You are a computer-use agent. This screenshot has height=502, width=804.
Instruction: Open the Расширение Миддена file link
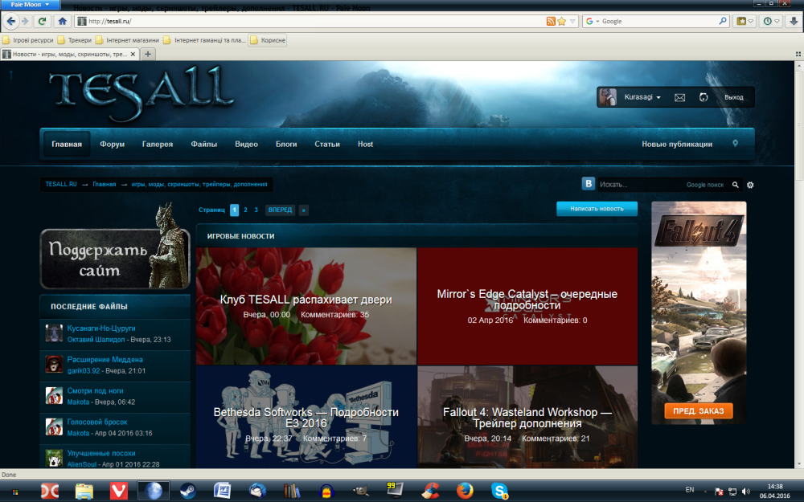point(105,360)
